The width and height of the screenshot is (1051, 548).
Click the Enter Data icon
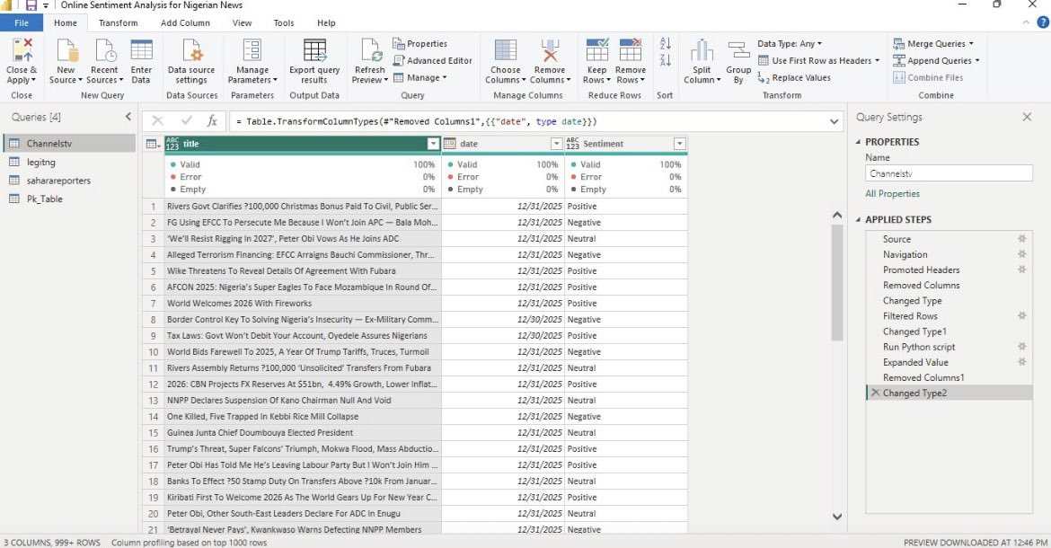tap(141, 50)
